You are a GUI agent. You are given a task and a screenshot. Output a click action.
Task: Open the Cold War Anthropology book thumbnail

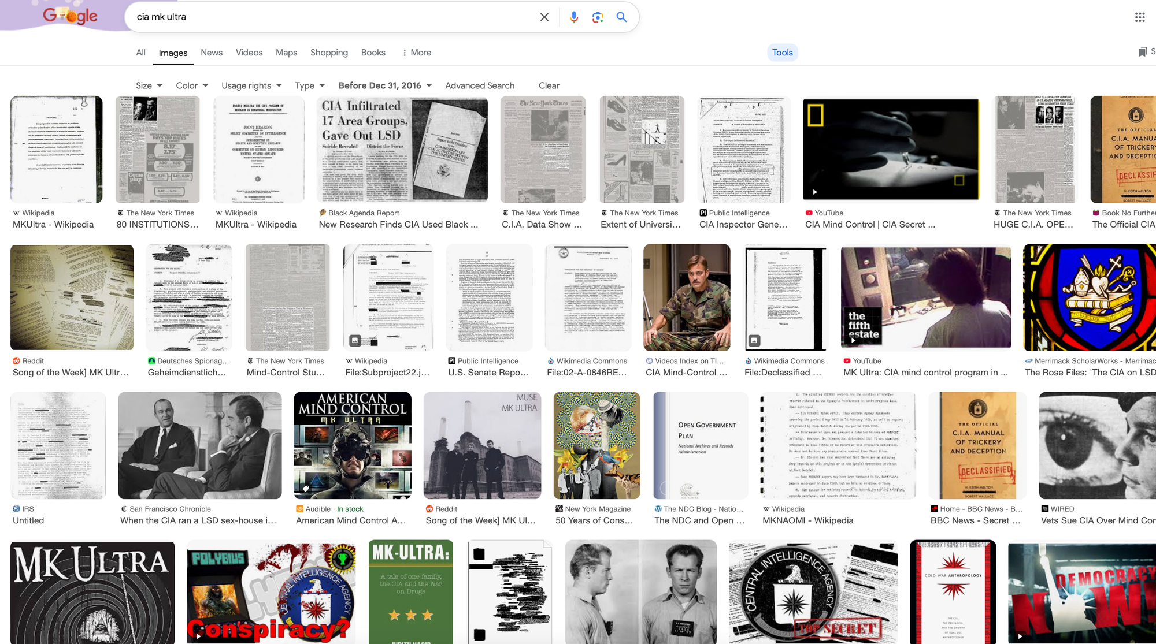(953, 592)
